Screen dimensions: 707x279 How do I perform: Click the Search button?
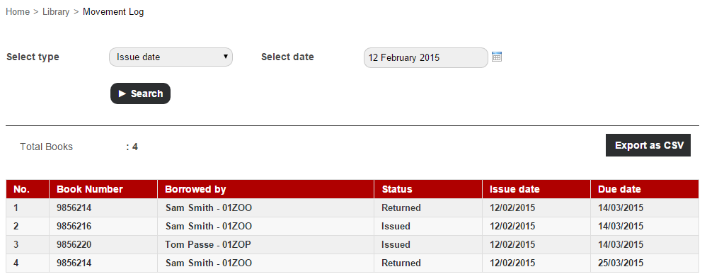[x=140, y=93]
